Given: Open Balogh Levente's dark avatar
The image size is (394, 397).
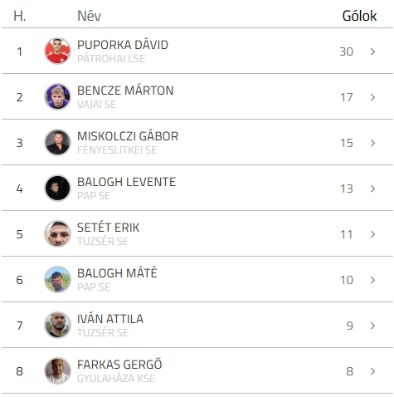Looking at the screenshot, I should click(57, 189).
